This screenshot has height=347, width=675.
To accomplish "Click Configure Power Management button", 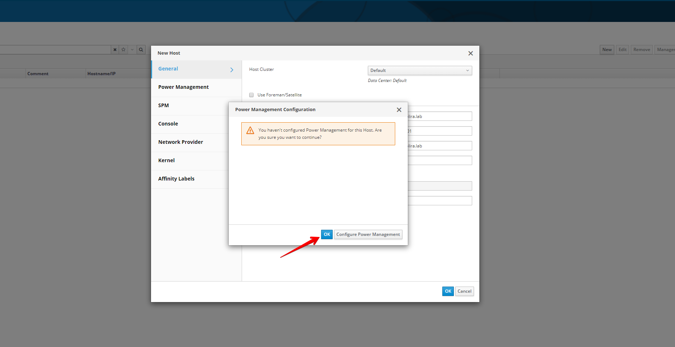I will (x=368, y=234).
